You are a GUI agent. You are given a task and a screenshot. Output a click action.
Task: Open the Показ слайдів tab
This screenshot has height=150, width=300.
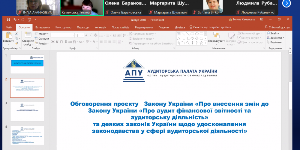(120, 27)
